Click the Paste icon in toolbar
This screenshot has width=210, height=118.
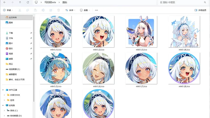35,10
